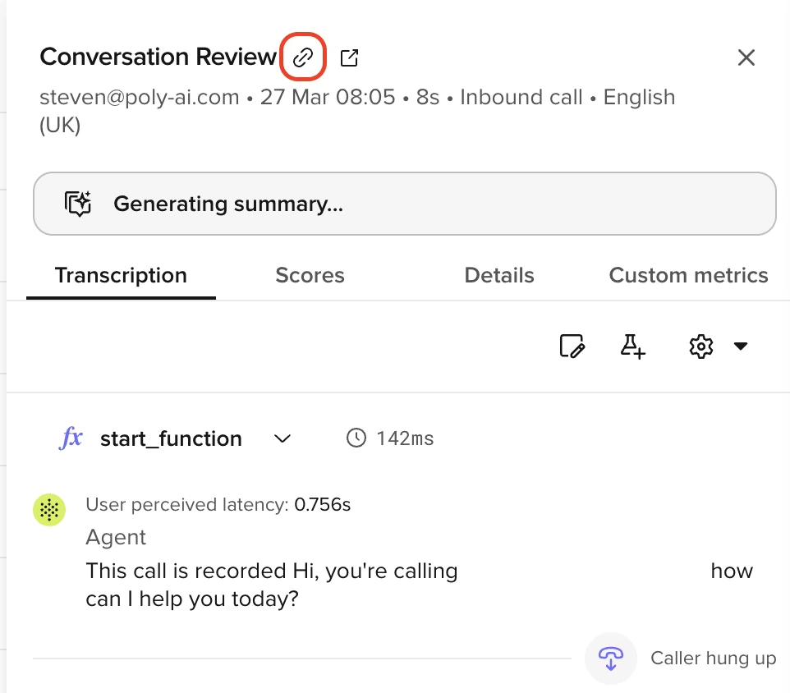Expand the start_function chevron

[x=282, y=438]
